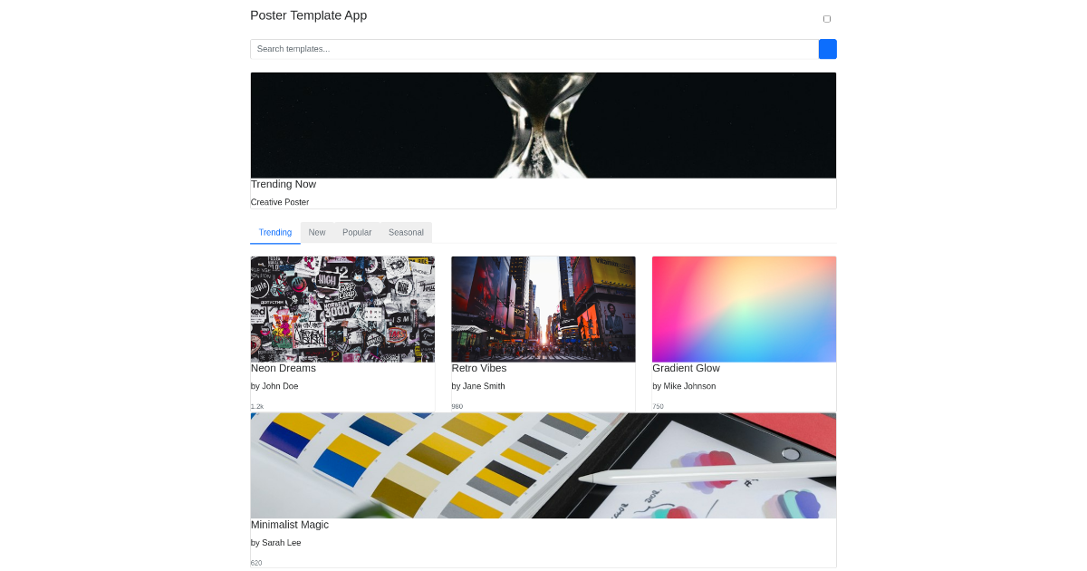Click the Neon Dreams title text
Image resolution: width=1087 pixels, height=571 pixels.
coord(284,368)
